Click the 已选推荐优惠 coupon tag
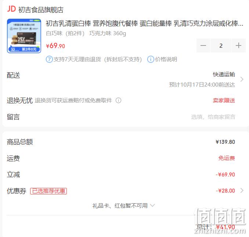249x237 pixels. pos(48,191)
